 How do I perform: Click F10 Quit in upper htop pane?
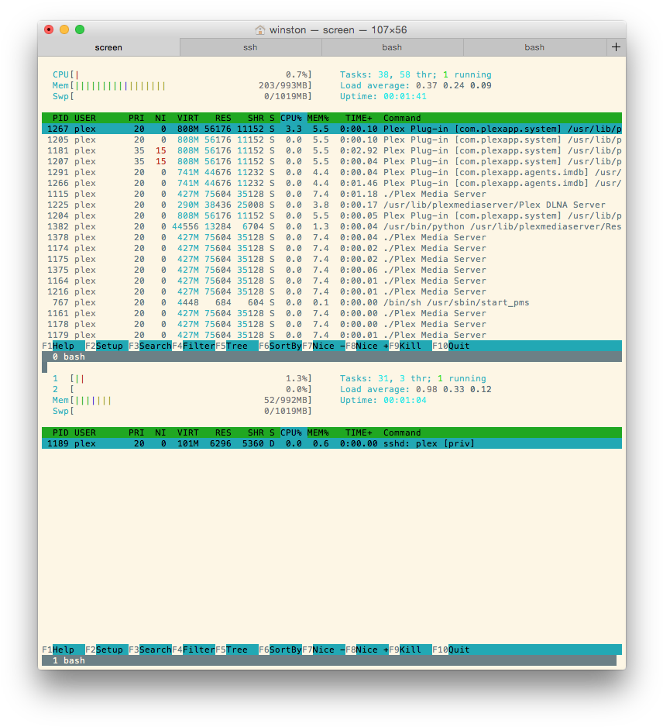point(451,346)
